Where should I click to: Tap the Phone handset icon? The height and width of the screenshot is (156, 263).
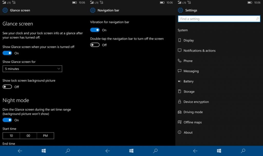[180, 61]
